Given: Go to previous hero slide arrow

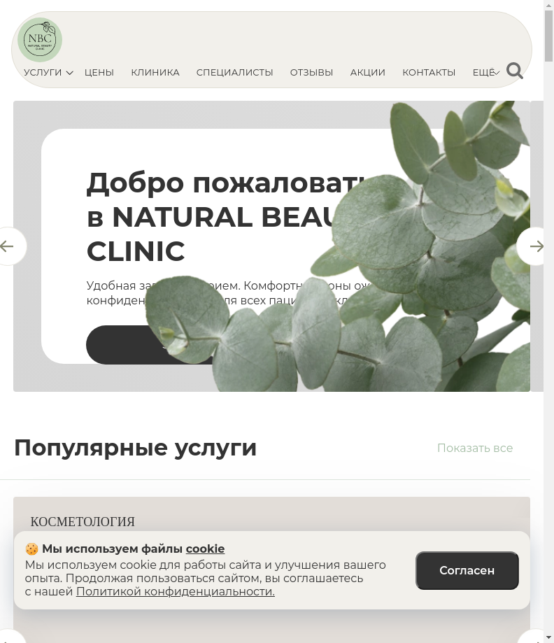Looking at the screenshot, I should [8, 246].
